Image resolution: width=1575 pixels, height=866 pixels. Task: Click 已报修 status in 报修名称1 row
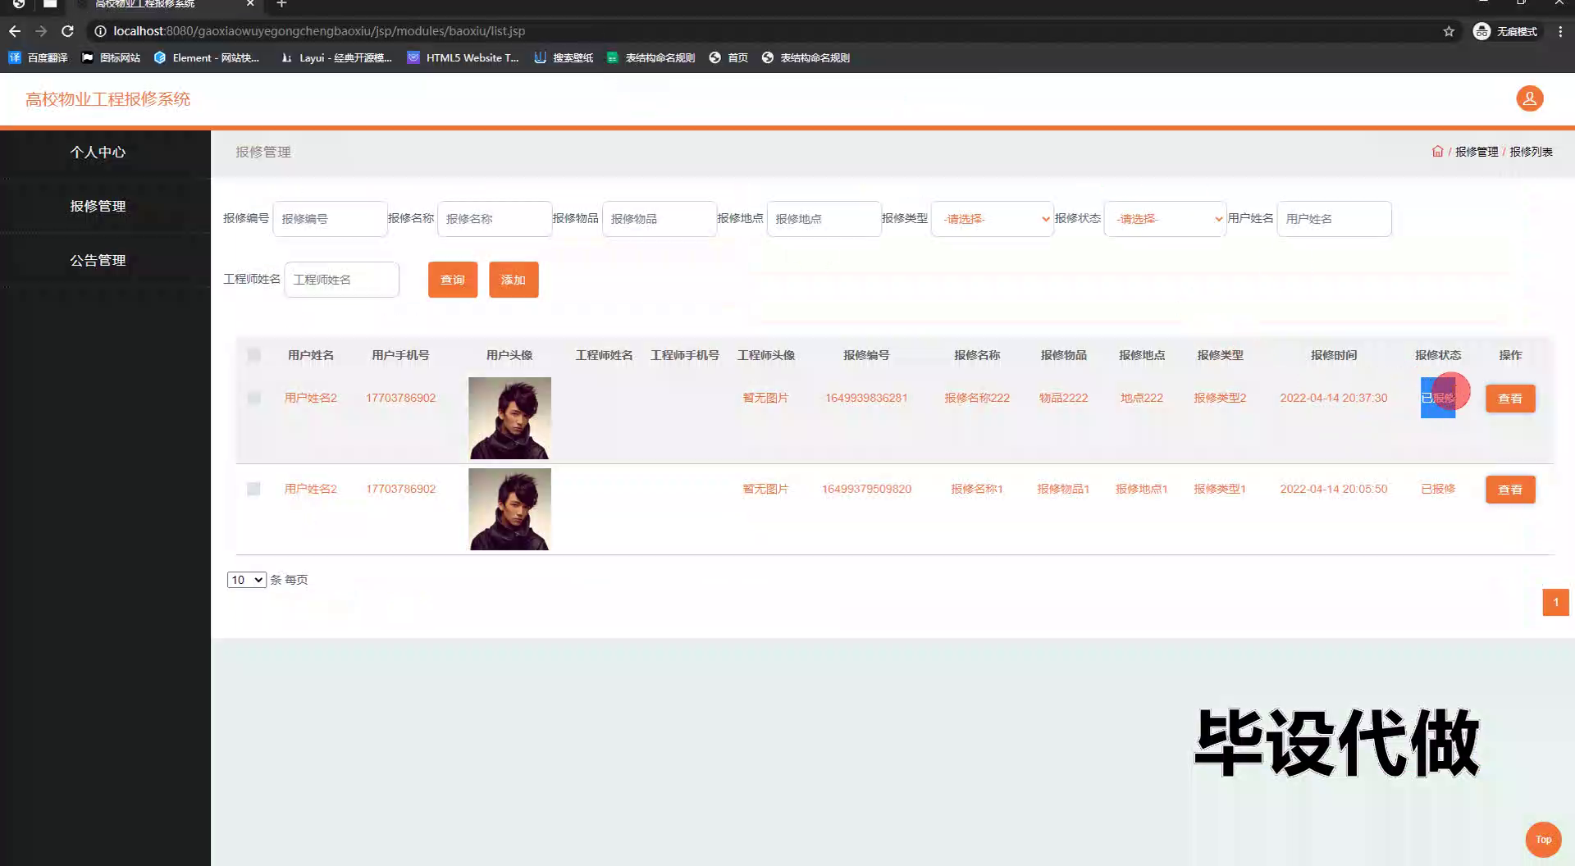pos(1437,489)
